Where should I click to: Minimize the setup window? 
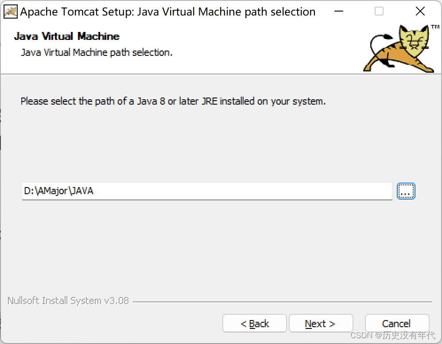(338, 12)
